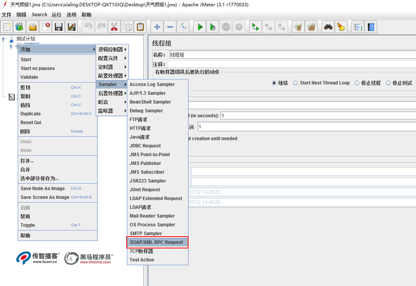Image resolution: width=416 pixels, height=286 pixels.
Task: Click 添加 in context menu
Action: click(57, 49)
